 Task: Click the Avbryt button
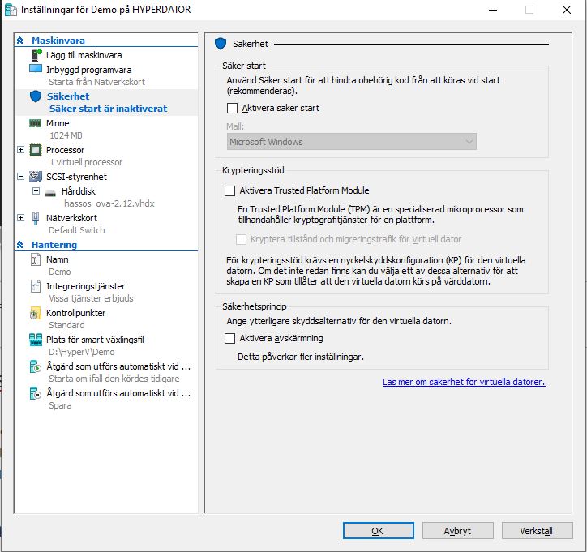tap(457, 531)
